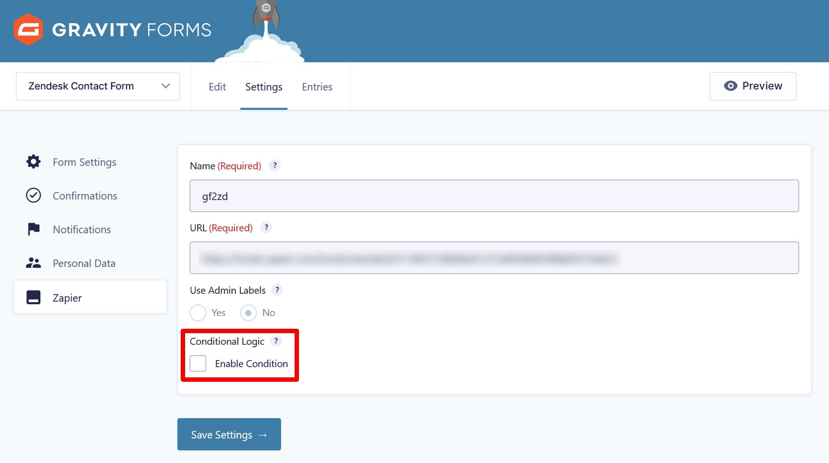Image resolution: width=829 pixels, height=463 pixels.
Task: Click the Enable Condition label text
Action: [251, 364]
